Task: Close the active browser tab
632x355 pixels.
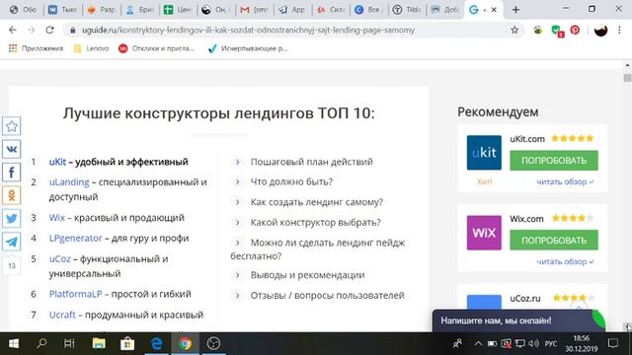Action: tap(494, 10)
